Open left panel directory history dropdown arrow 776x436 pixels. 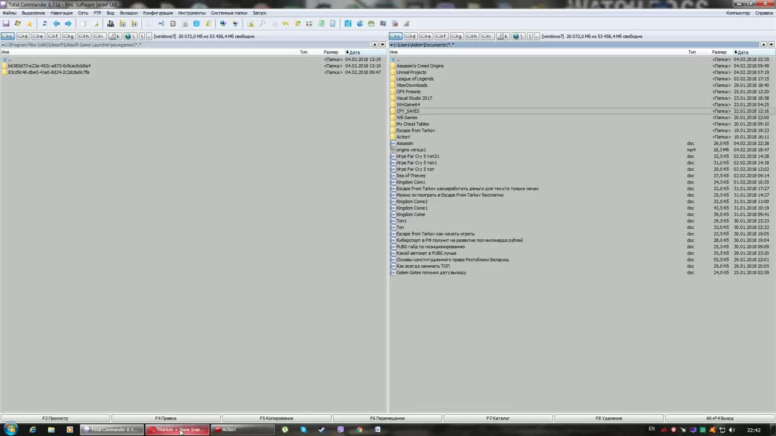coord(383,45)
